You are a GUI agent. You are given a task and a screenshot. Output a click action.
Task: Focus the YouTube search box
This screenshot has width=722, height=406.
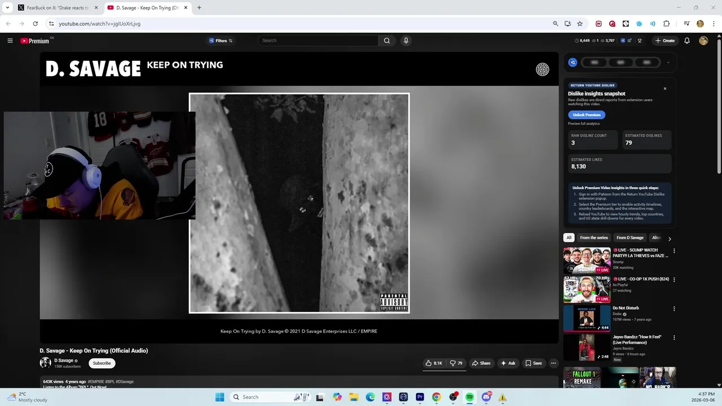point(318,41)
